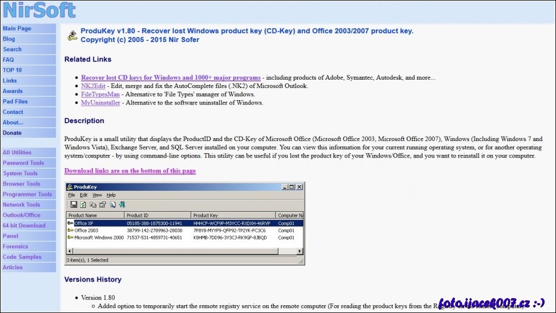Click Download links are on the bottom link
This screenshot has height=313, width=556.
coord(130,171)
